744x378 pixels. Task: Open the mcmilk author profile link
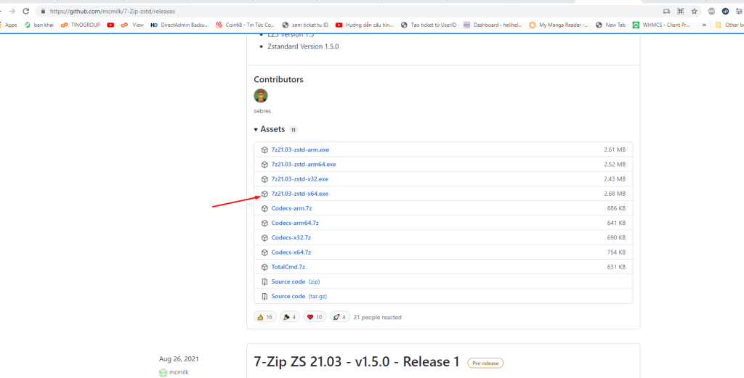[x=179, y=372]
